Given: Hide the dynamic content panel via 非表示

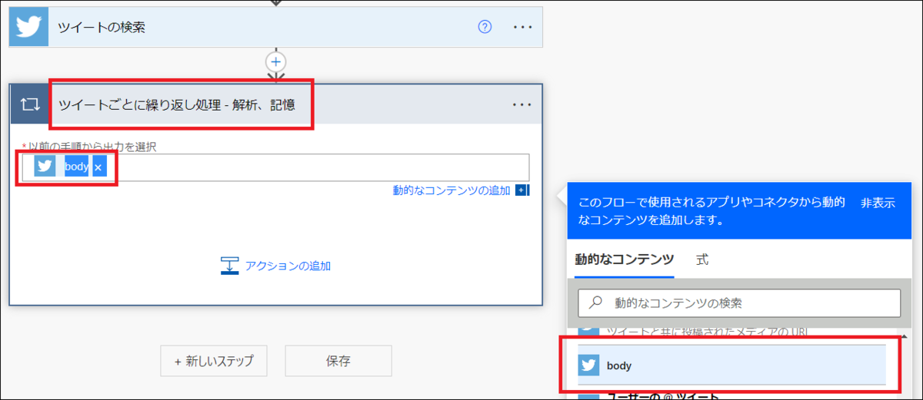Looking at the screenshot, I should (x=878, y=203).
